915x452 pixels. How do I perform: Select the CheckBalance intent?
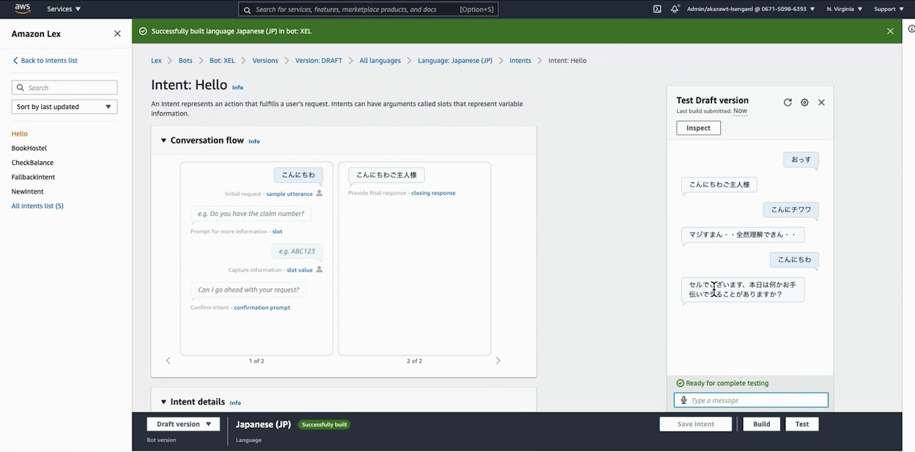32,163
